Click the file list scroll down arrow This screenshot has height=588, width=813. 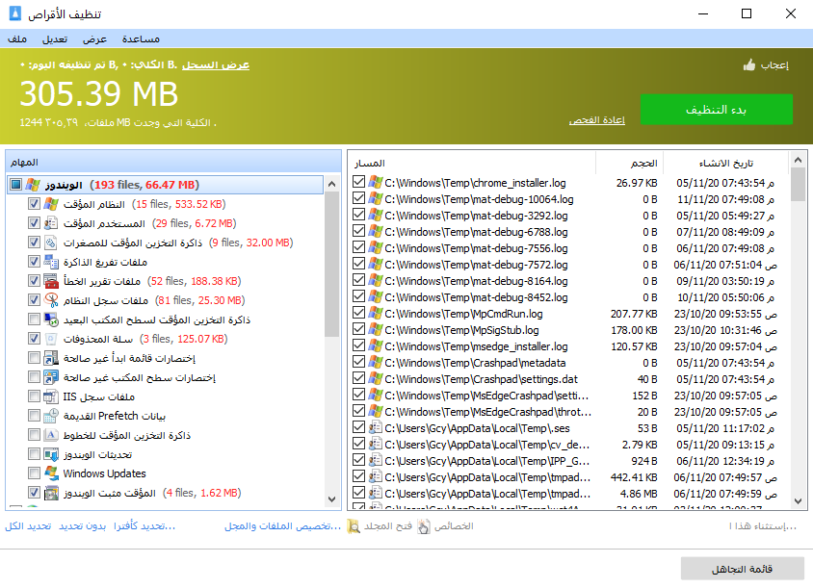pyautogui.click(x=798, y=501)
